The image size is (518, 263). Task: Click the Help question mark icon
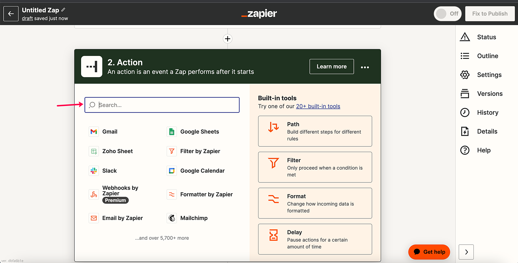465,151
